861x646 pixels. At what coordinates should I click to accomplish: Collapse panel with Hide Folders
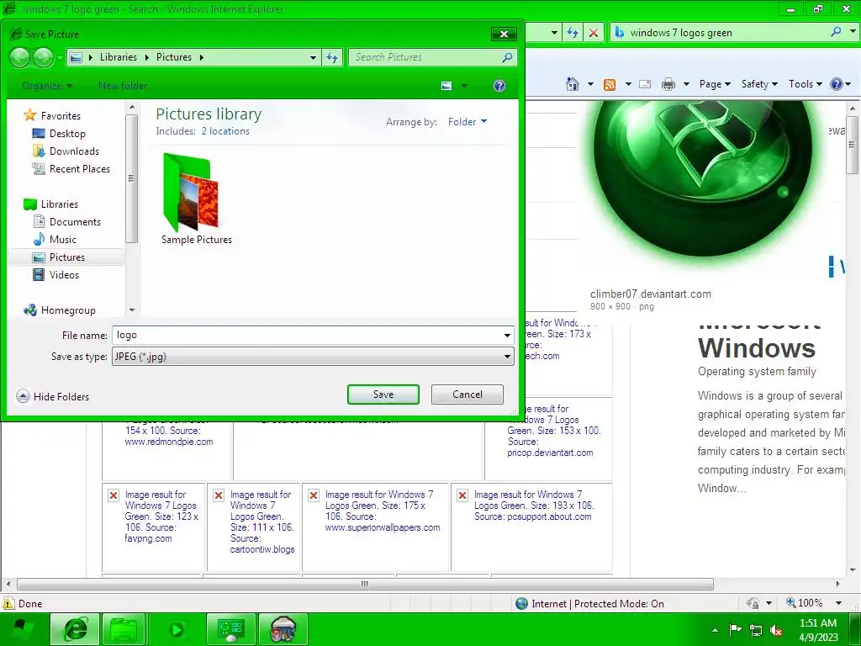[x=53, y=397]
